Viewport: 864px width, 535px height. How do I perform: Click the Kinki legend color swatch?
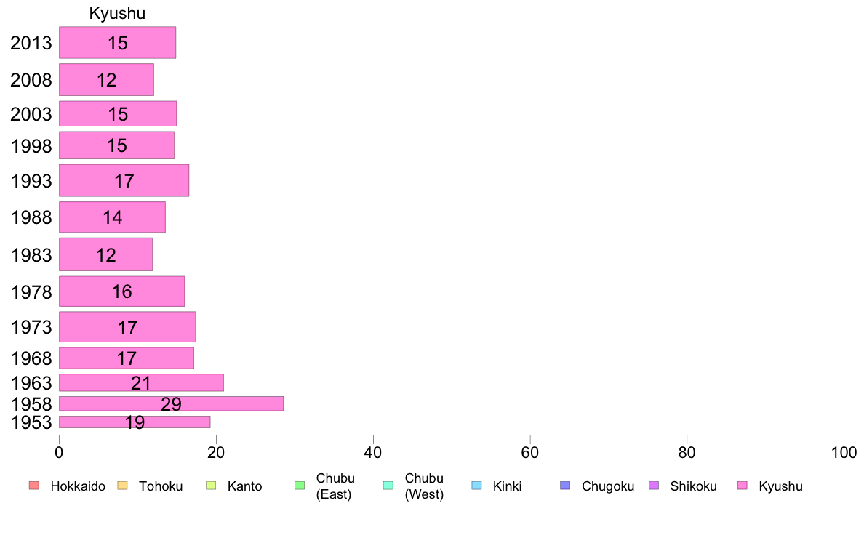pos(476,486)
